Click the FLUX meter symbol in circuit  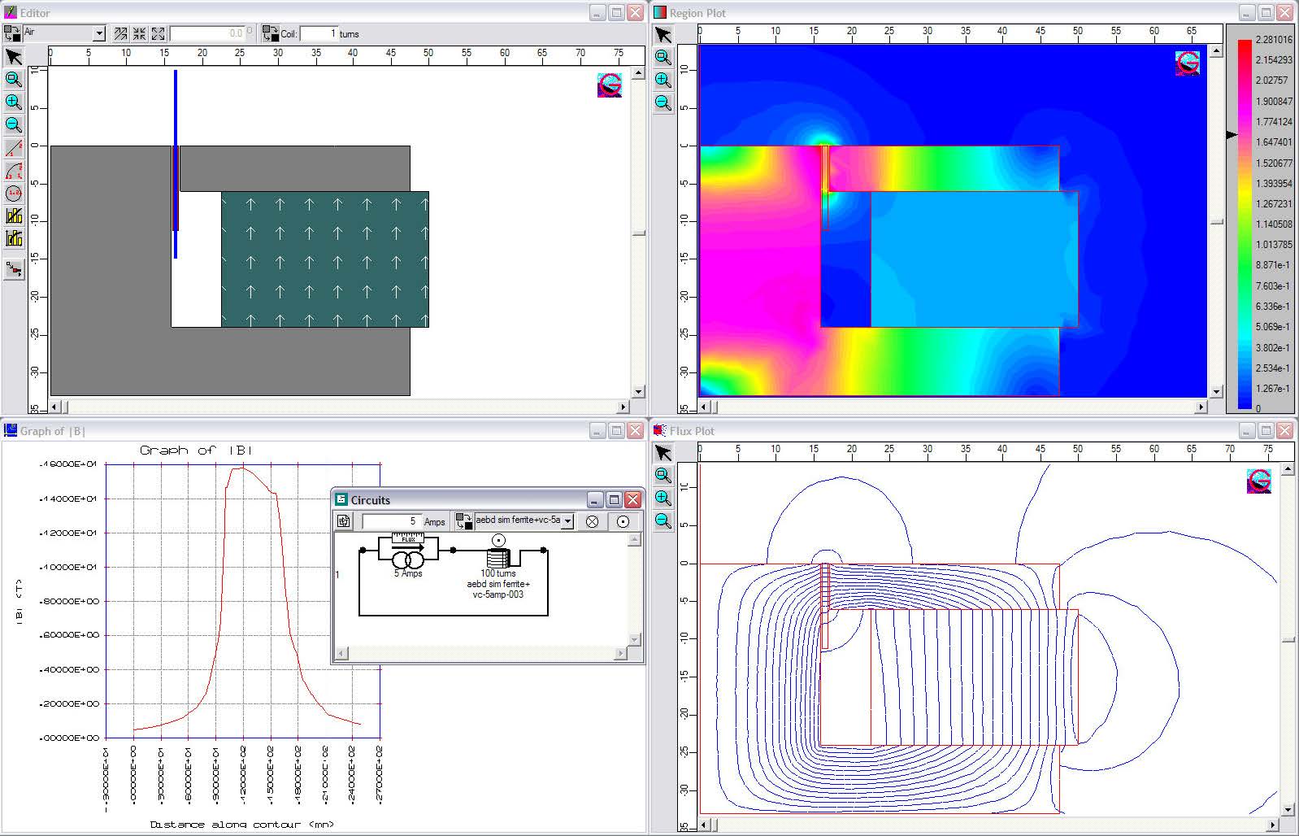coord(408,538)
